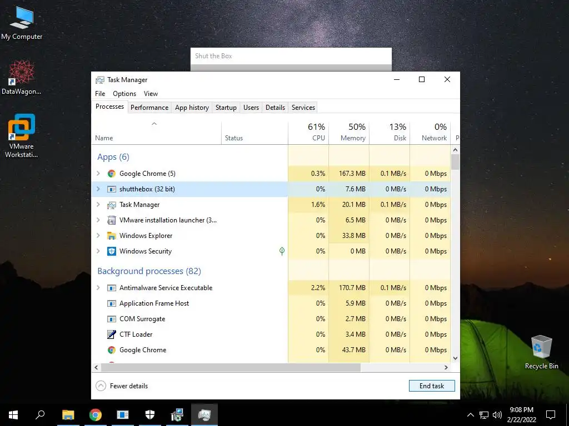Sort by the Disk column header

point(390,132)
